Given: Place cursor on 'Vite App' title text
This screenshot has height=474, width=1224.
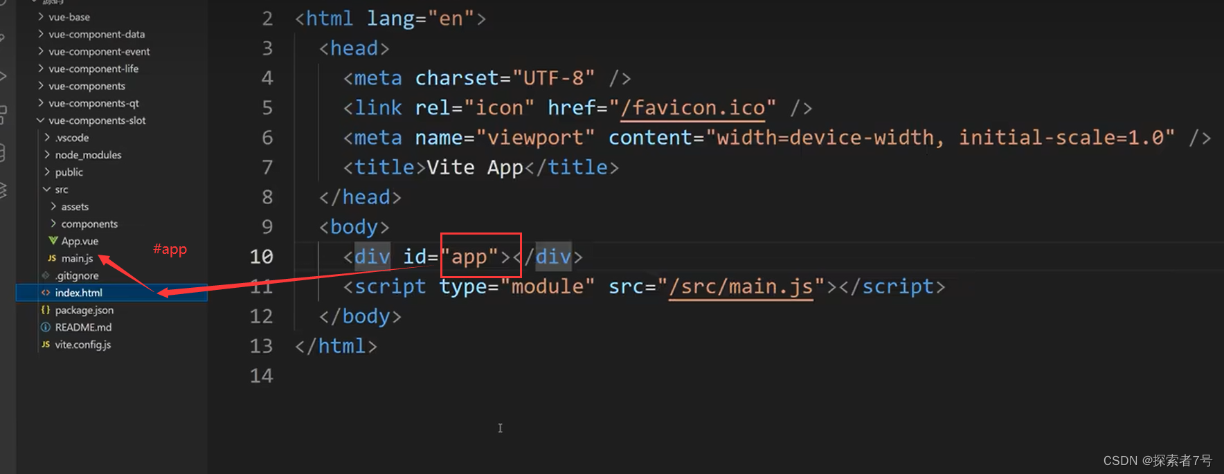Looking at the screenshot, I should tap(475, 167).
